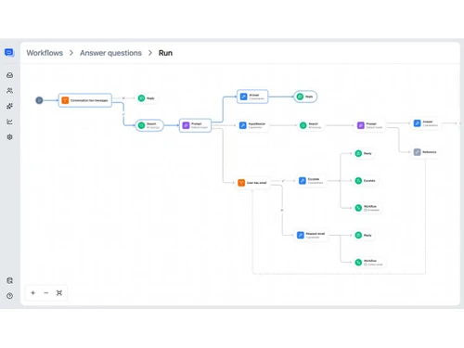Fit the workflow to view
The height and width of the screenshot is (348, 464).
pyautogui.click(x=59, y=292)
